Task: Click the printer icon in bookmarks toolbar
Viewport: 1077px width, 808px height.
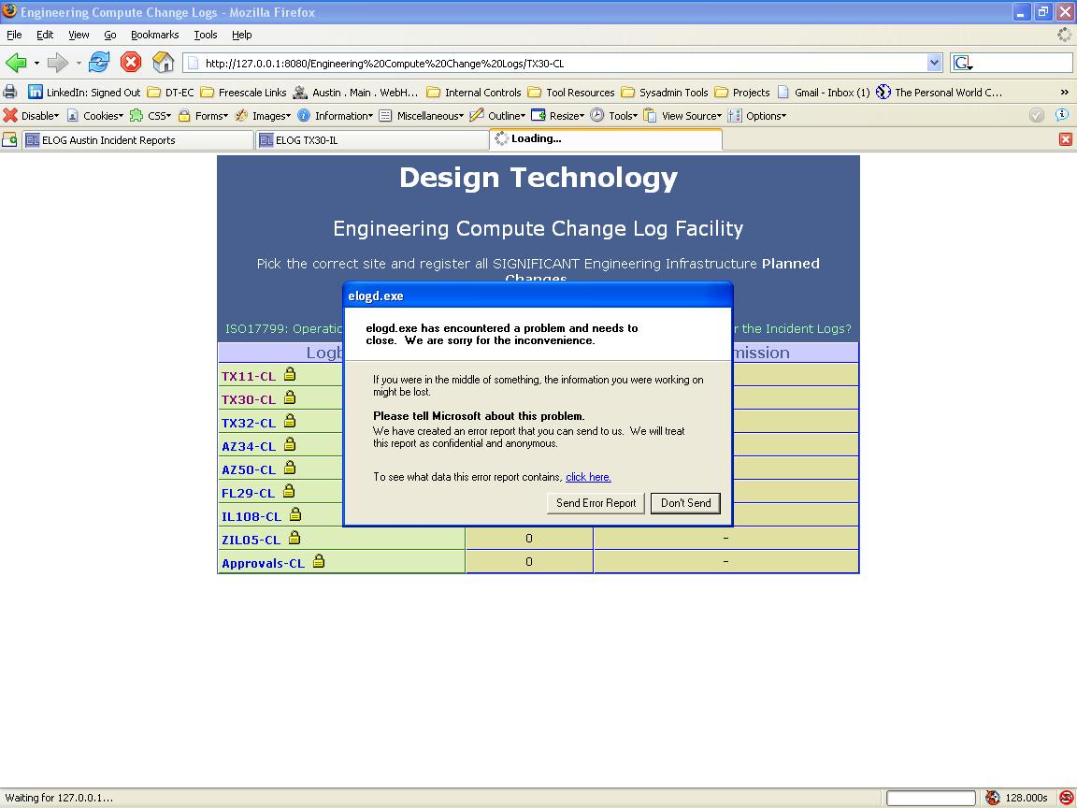Action: [10, 92]
